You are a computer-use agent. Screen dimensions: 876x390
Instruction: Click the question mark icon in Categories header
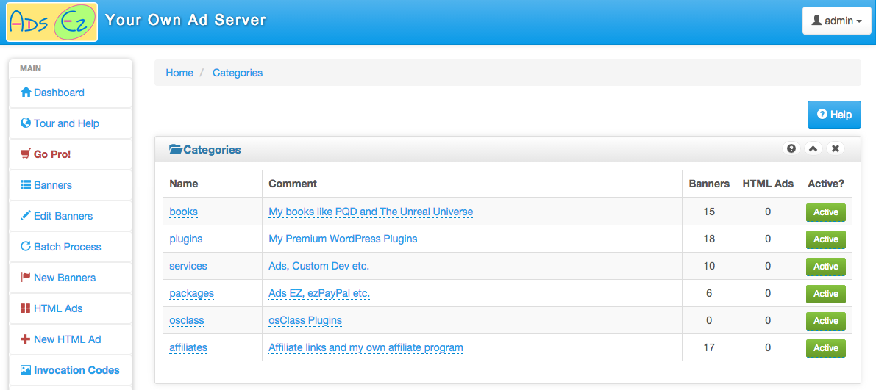791,148
